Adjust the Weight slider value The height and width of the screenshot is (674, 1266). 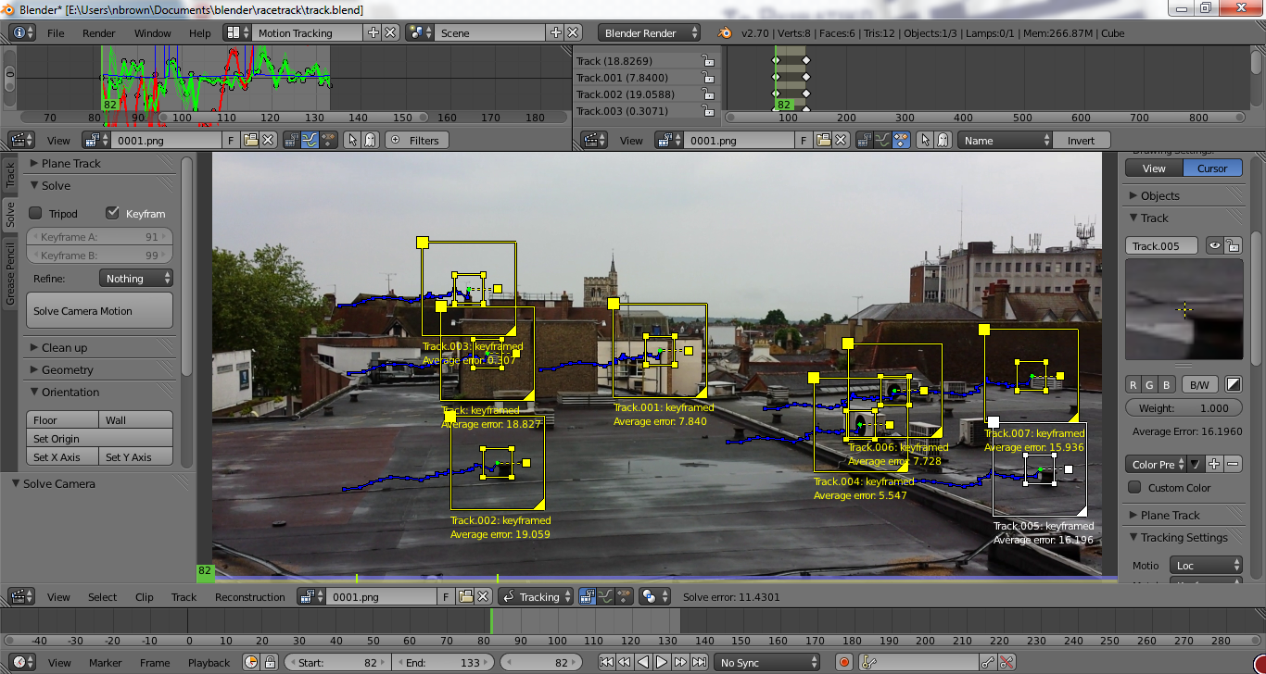1184,407
